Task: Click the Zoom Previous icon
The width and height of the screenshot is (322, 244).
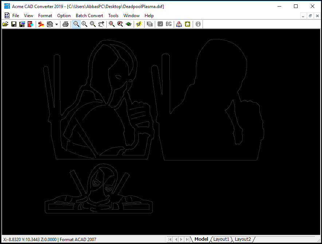Action: click(x=120, y=24)
